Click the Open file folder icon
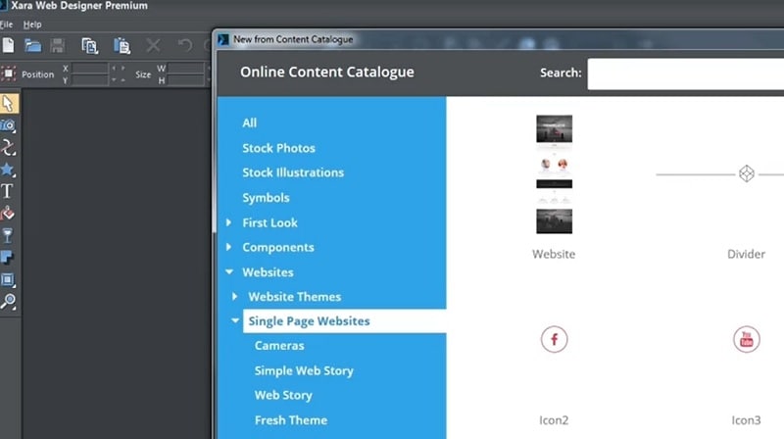The image size is (784, 439). [x=33, y=45]
